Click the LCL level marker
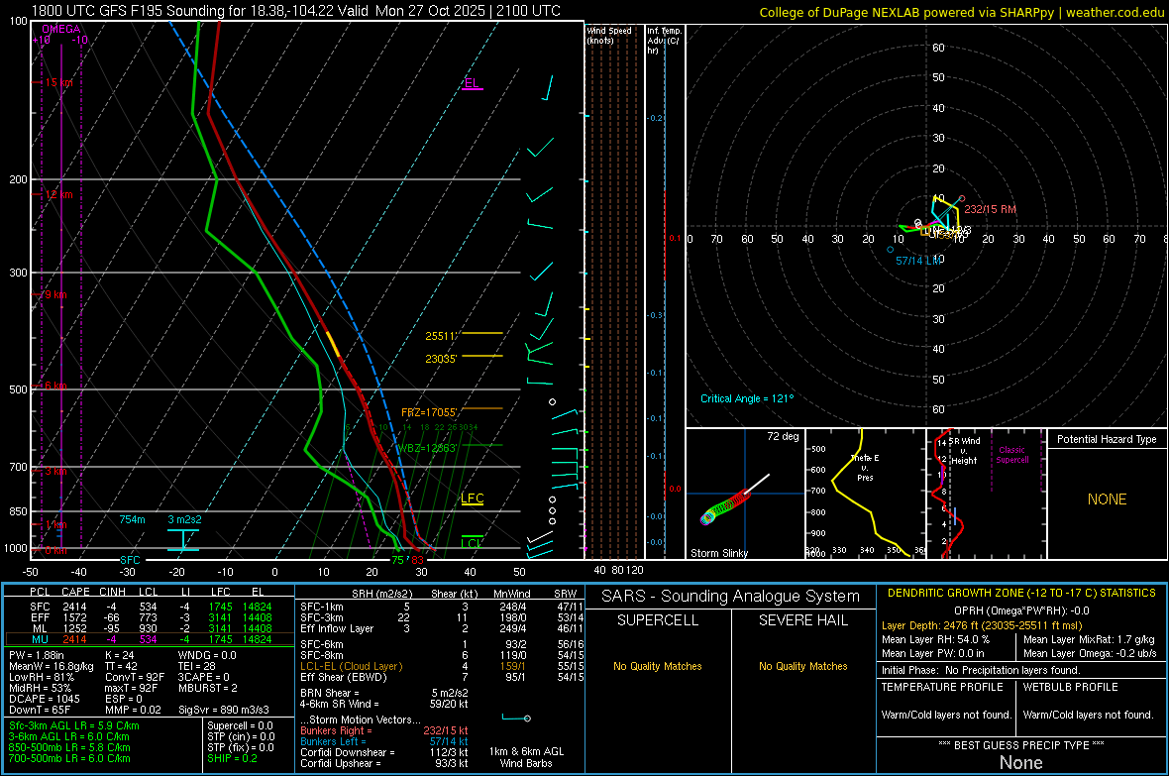The width and height of the screenshot is (1169, 776). click(473, 543)
